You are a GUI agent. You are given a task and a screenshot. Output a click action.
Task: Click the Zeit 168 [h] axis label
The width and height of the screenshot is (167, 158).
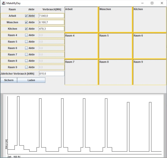[14, 157]
